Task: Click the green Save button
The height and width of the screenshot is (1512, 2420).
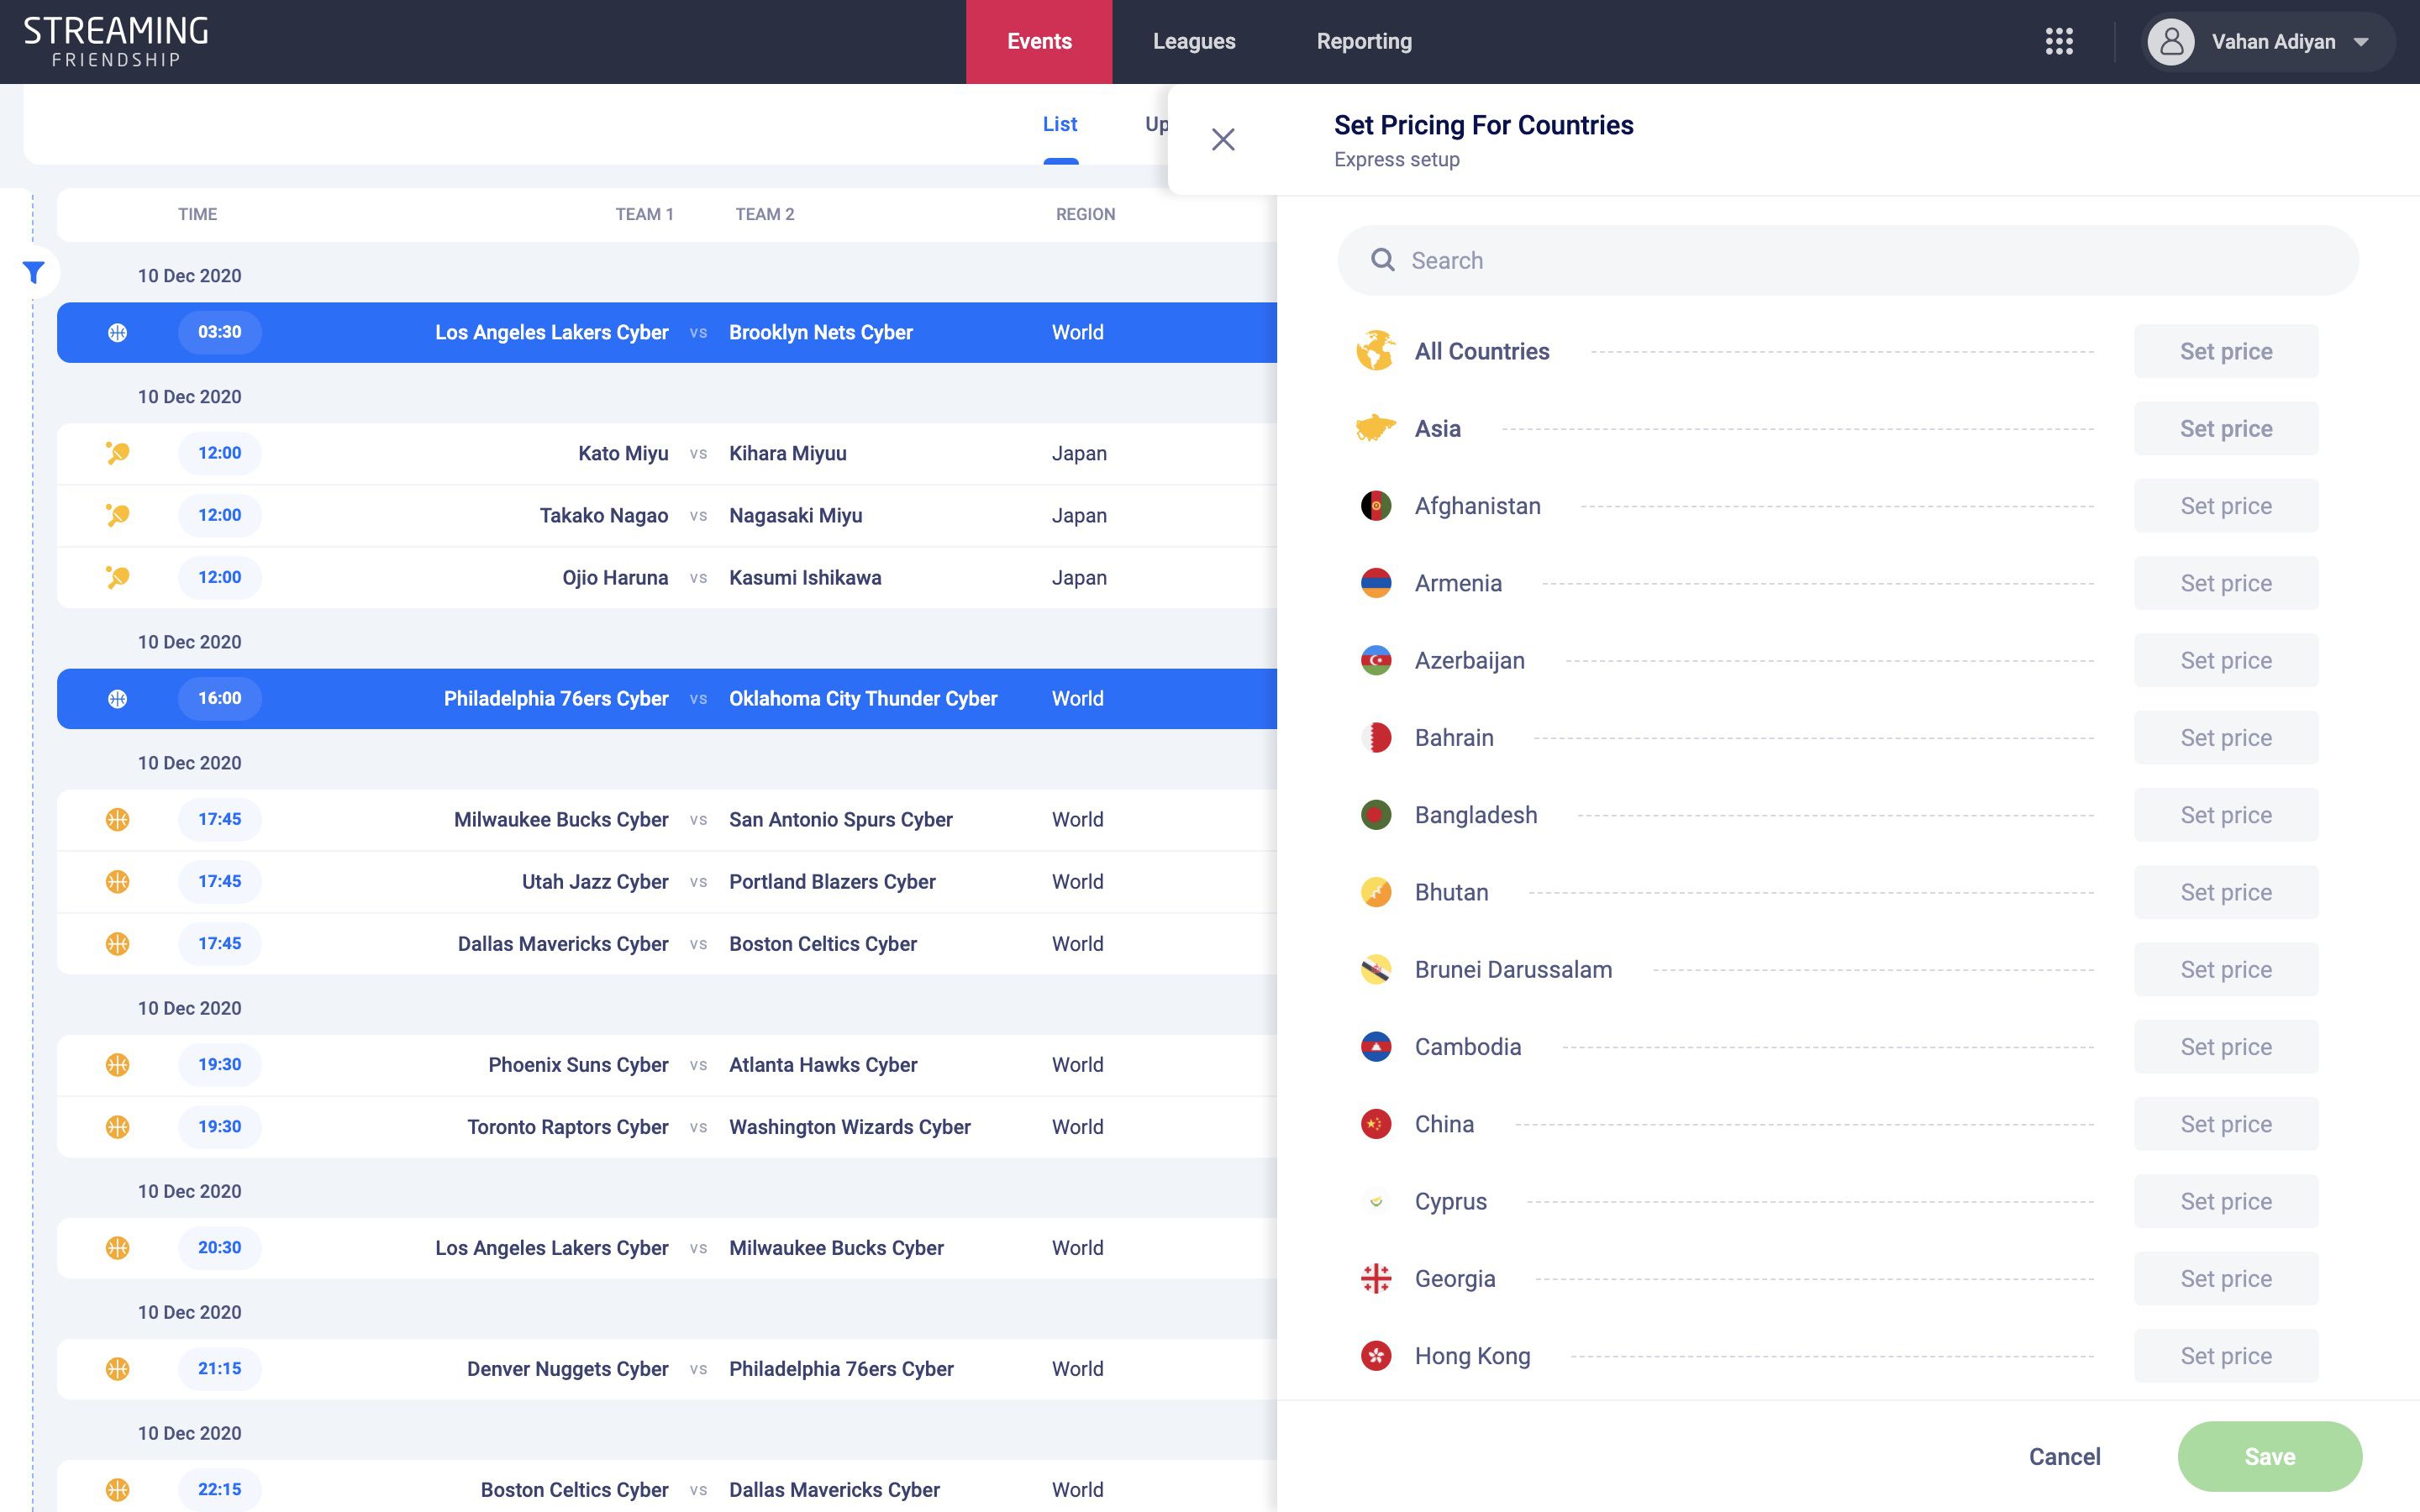Action: point(2270,1457)
